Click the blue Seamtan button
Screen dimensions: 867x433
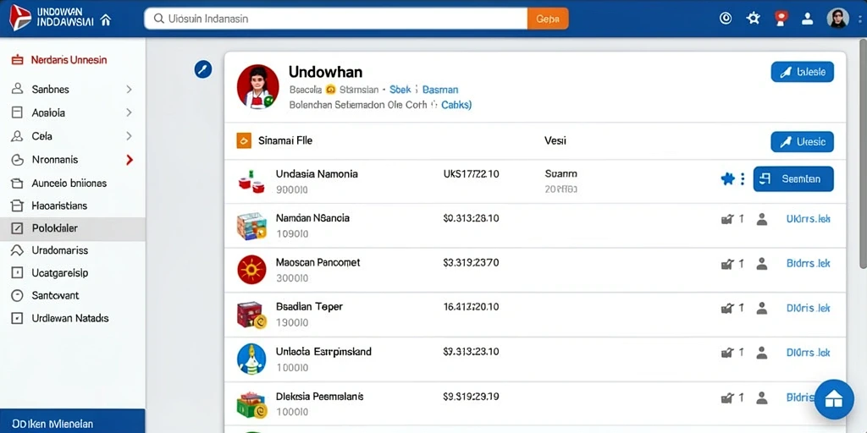pyautogui.click(x=792, y=179)
